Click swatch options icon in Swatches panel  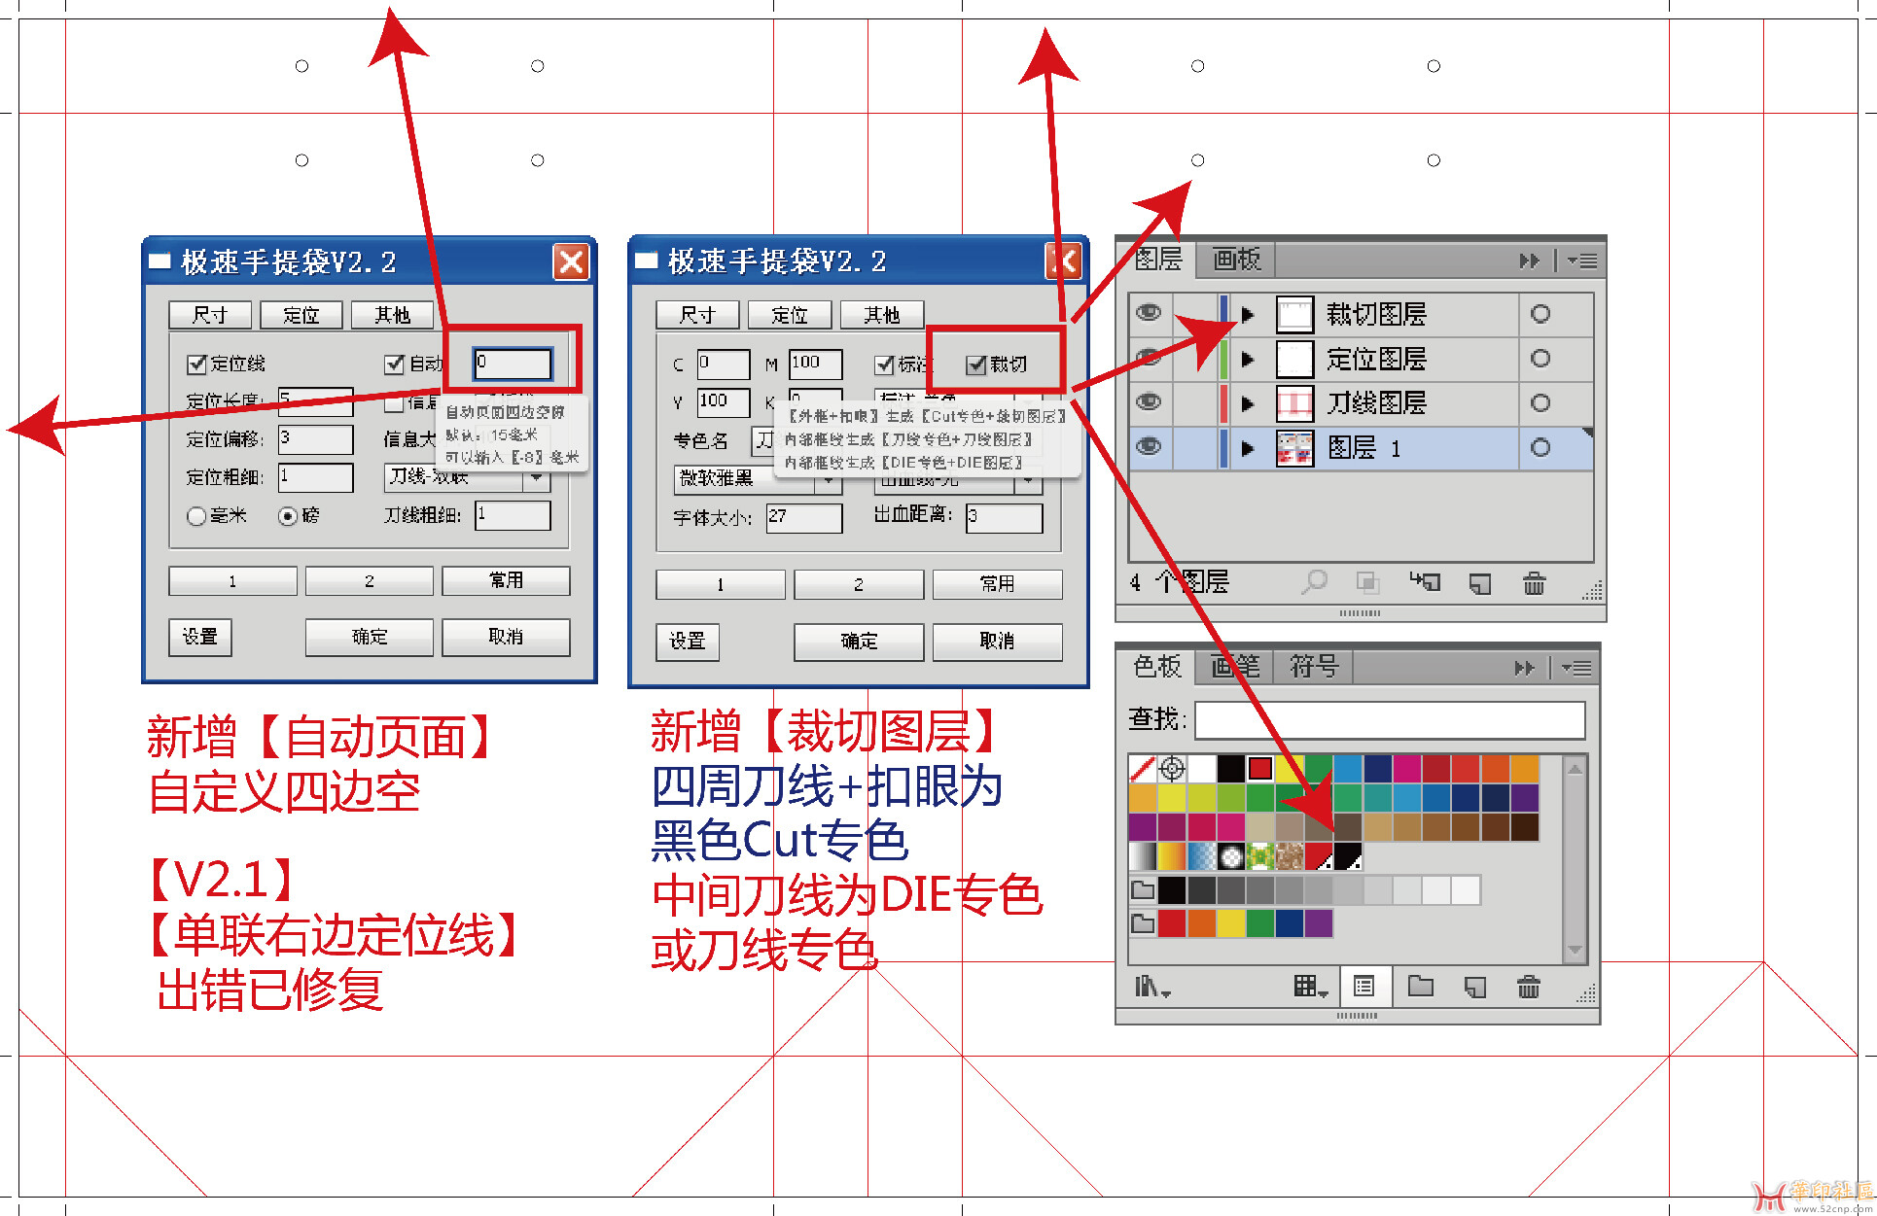[1364, 987]
